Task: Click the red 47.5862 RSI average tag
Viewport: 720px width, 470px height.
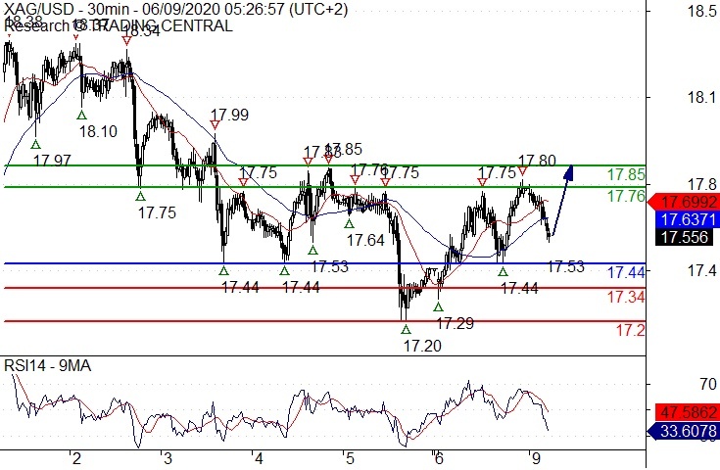Action: [688, 412]
